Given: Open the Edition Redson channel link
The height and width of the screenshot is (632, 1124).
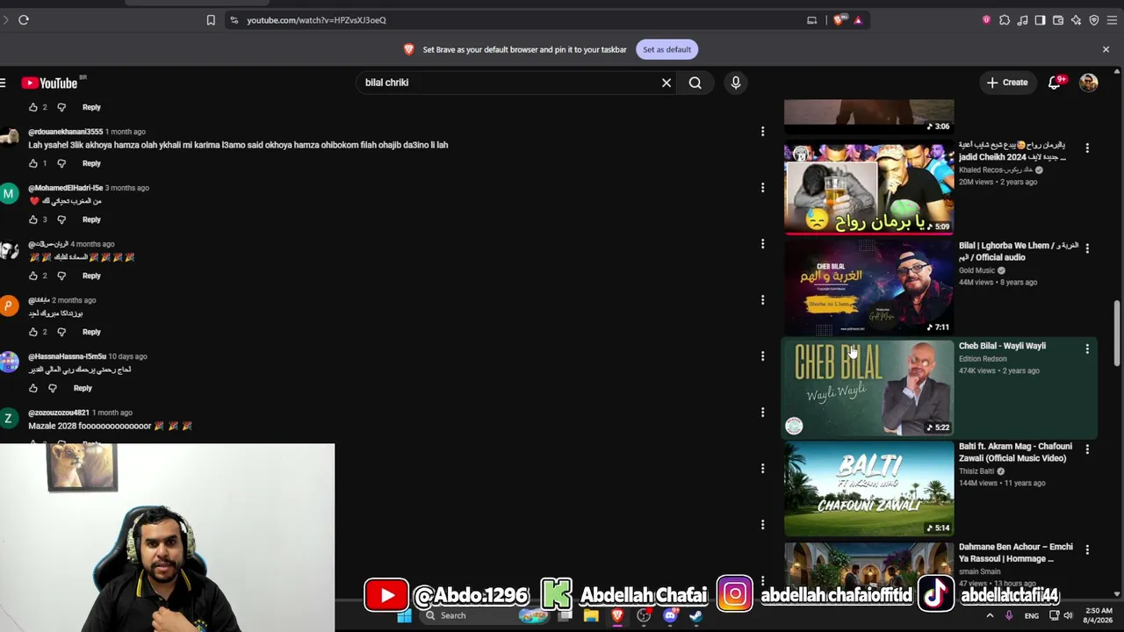Looking at the screenshot, I should (x=983, y=359).
